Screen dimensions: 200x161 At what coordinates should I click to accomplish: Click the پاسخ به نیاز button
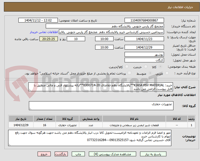click(153, 154)
